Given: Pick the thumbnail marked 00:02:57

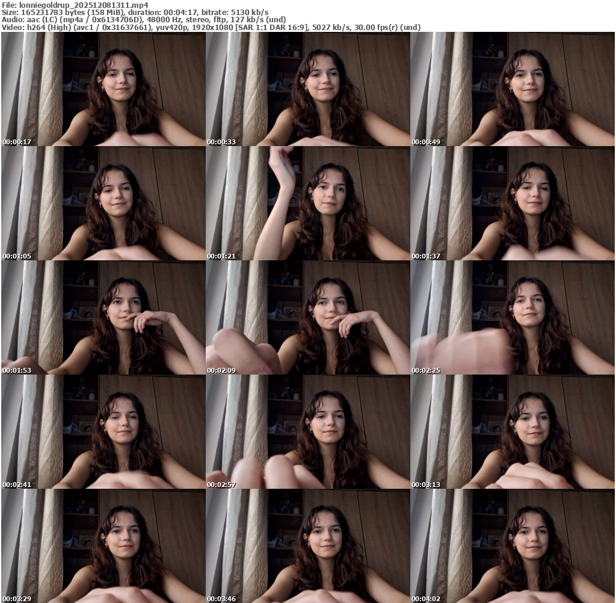Looking at the screenshot, I should click(308, 432).
